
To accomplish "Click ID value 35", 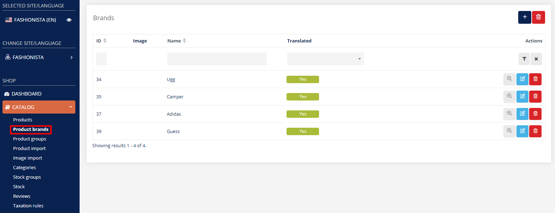I will 99,97.
